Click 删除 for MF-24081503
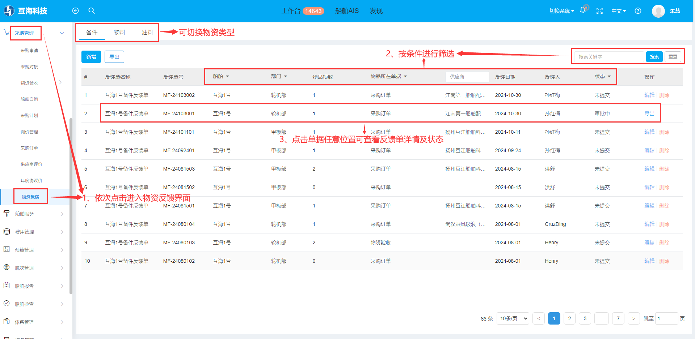The image size is (695, 339). [x=664, y=169]
